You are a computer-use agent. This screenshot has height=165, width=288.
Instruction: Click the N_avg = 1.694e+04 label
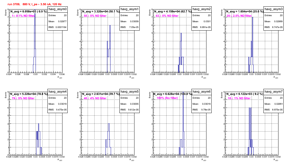245,11
